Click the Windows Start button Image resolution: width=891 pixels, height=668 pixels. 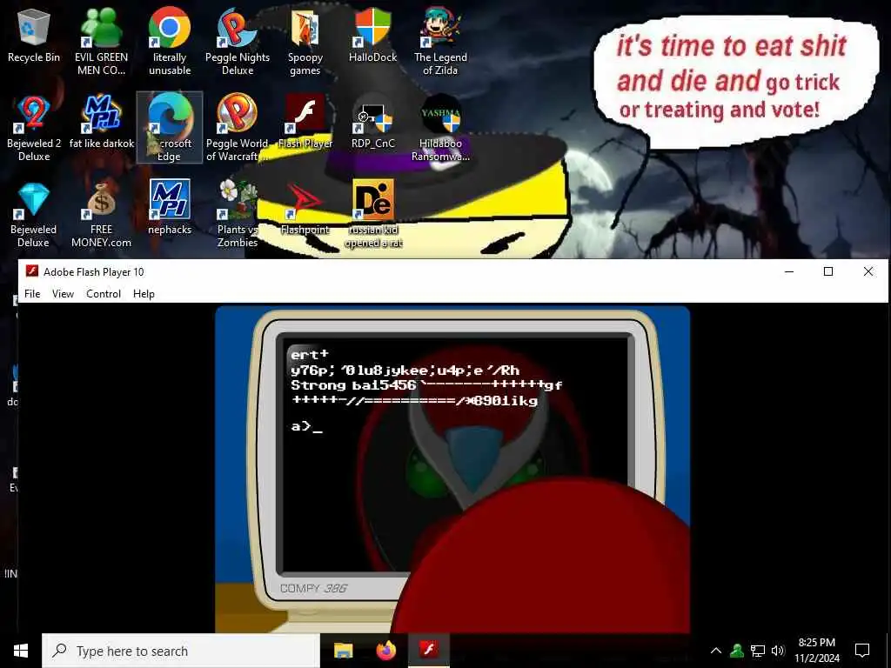click(21, 651)
